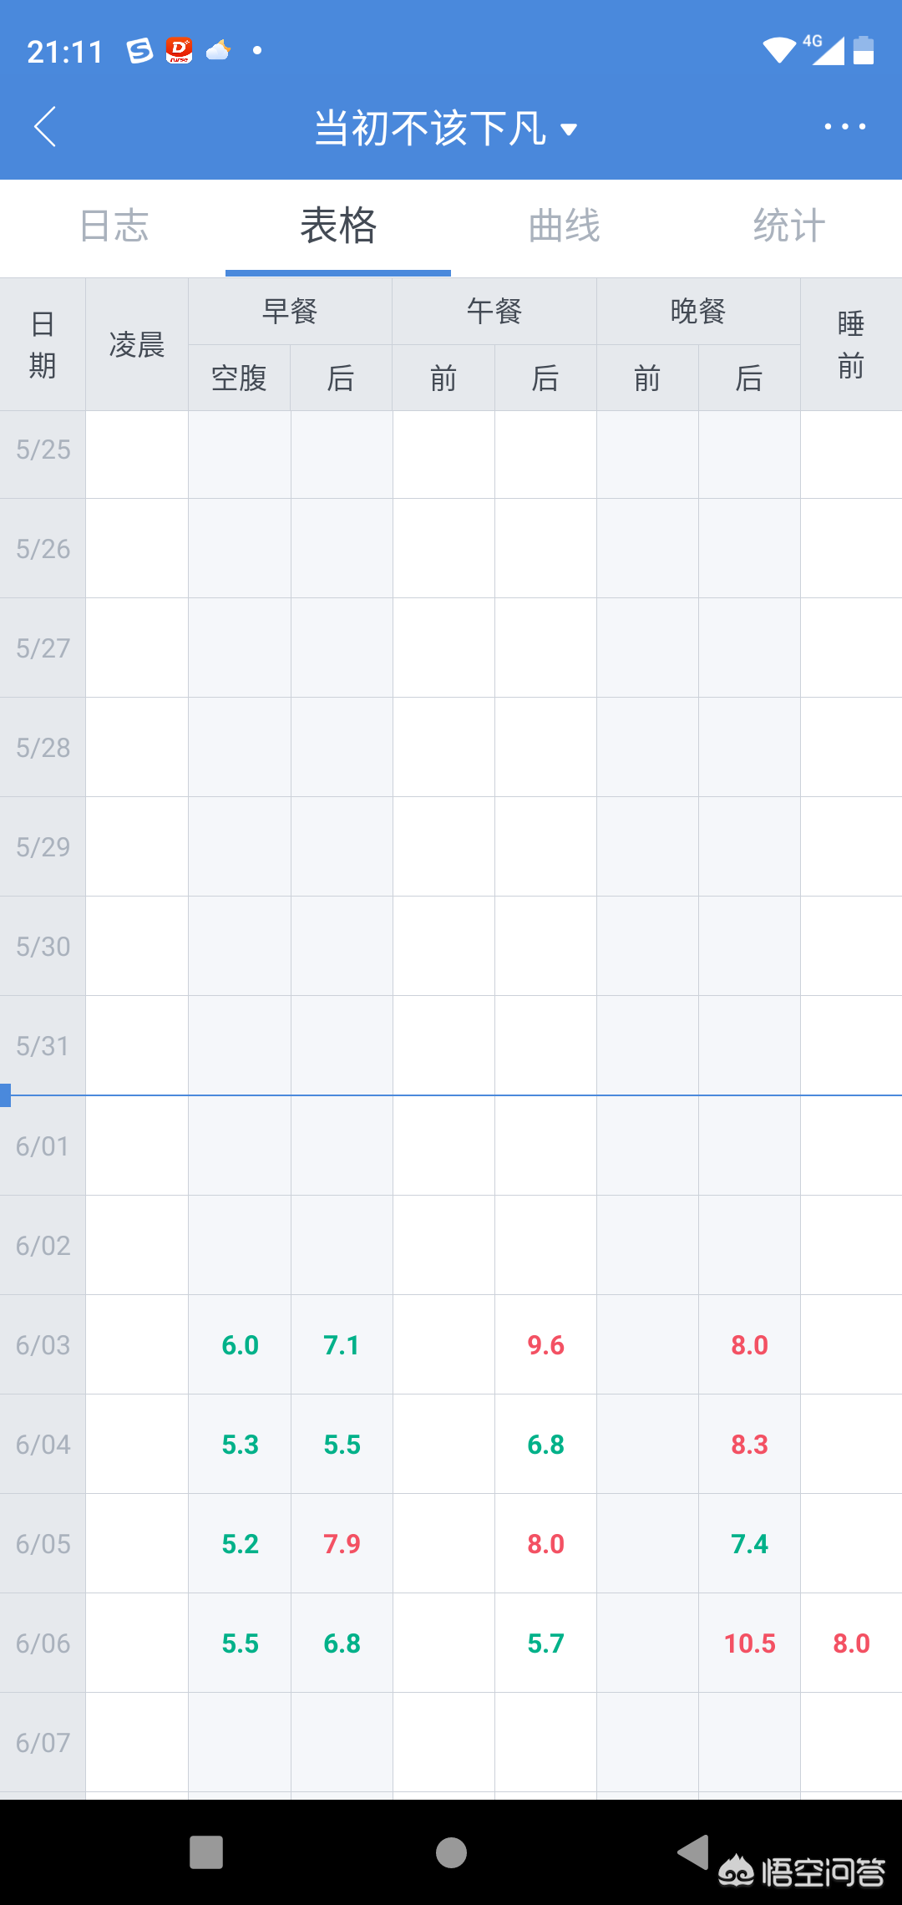Screen dimensions: 902x1905
Task: Tap the blue marker at current week line
Action: (5, 1095)
